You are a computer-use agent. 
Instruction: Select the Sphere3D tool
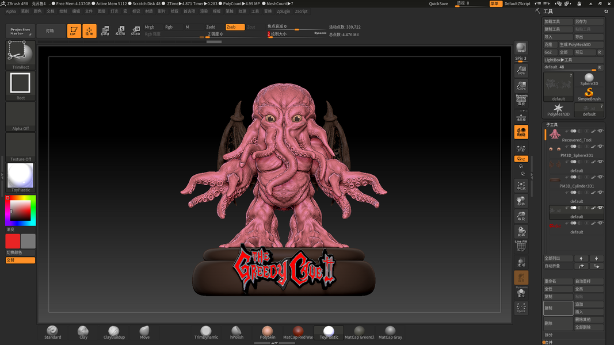click(589, 79)
